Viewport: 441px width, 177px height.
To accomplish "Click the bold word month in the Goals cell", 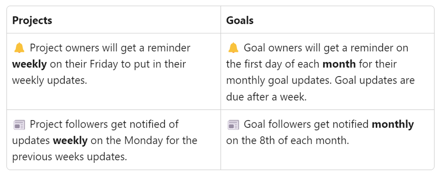I will pyautogui.click(x=339, y=64).
